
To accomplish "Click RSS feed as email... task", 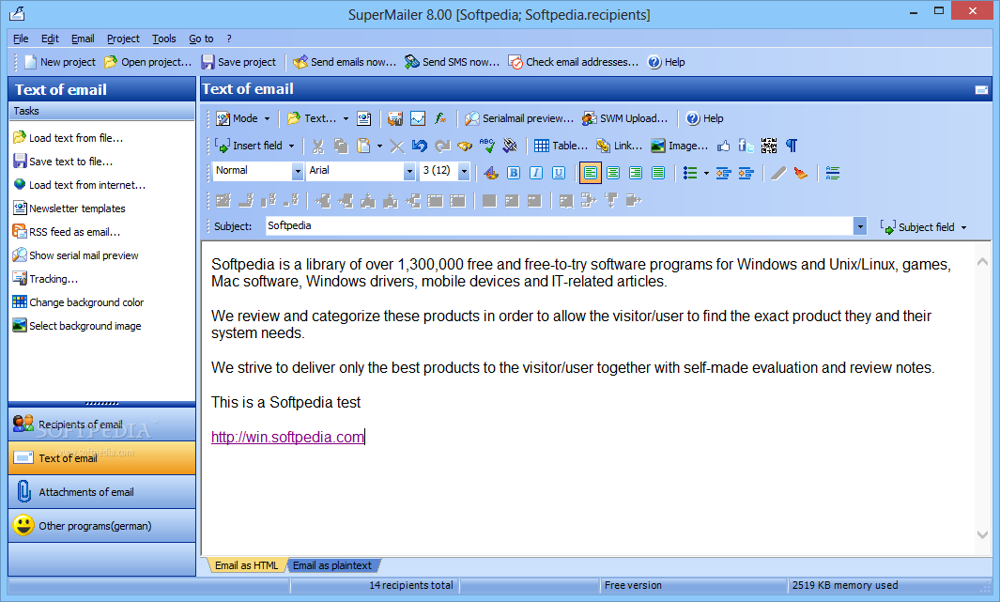I will click(67, 232).
